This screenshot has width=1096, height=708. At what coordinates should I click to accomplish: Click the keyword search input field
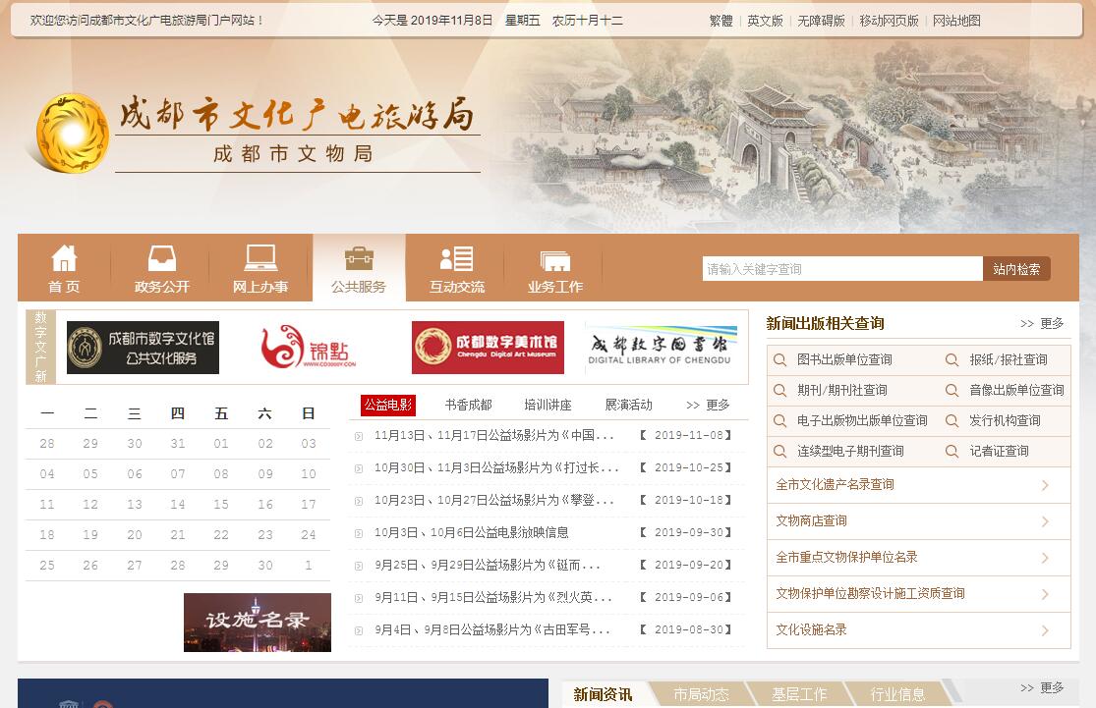[x=841, y=269]
